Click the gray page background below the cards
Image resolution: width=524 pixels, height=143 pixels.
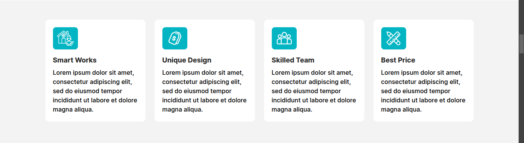(259, 133)
